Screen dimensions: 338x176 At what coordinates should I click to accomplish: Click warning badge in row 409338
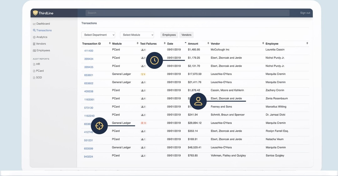click(143, 91)
